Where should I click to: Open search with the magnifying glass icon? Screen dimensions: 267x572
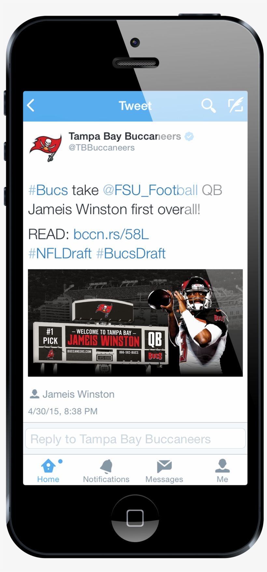pos(208,106)
